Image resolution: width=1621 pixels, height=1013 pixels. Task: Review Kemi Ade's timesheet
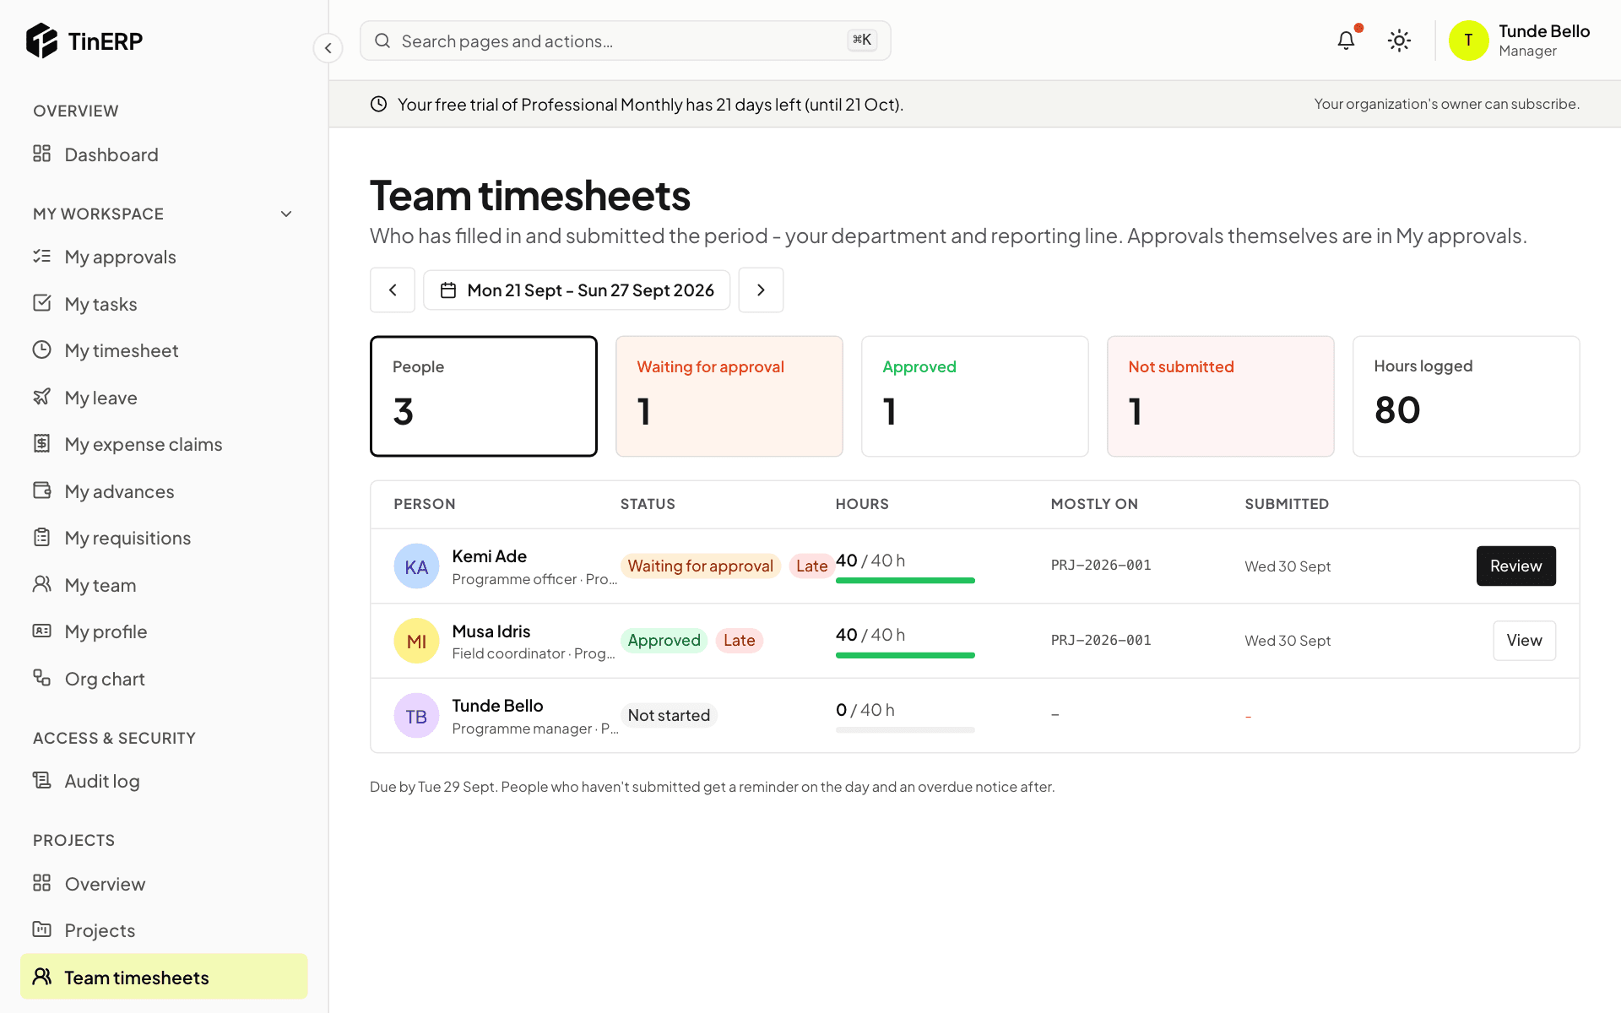tap(1515, 566)
